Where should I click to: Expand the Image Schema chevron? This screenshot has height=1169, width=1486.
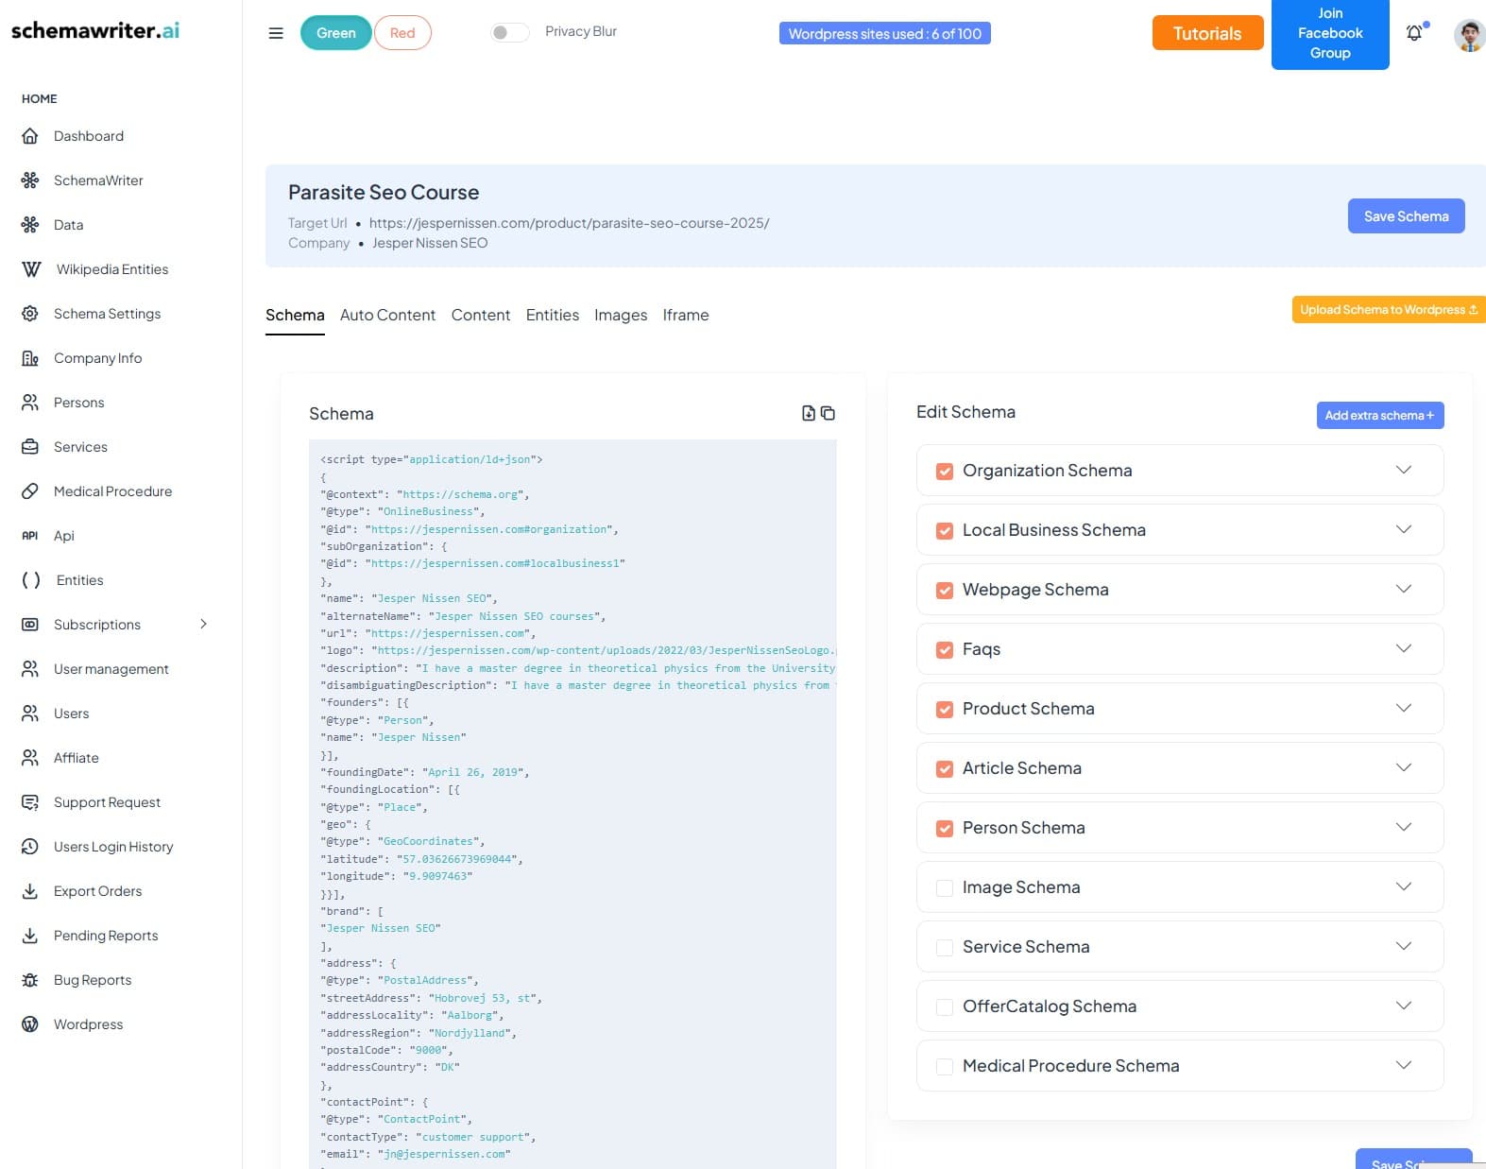point(1404,886)
